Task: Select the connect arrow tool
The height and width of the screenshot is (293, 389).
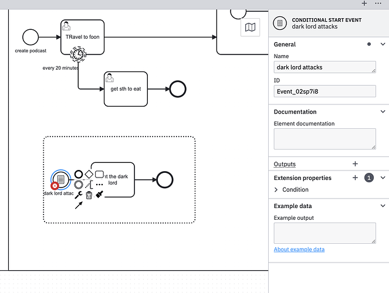Action: (x=79, y=206)
